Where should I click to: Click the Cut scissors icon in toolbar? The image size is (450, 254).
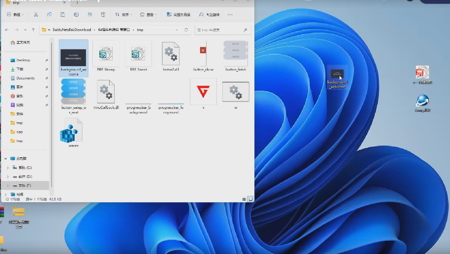tap(36, 15)
